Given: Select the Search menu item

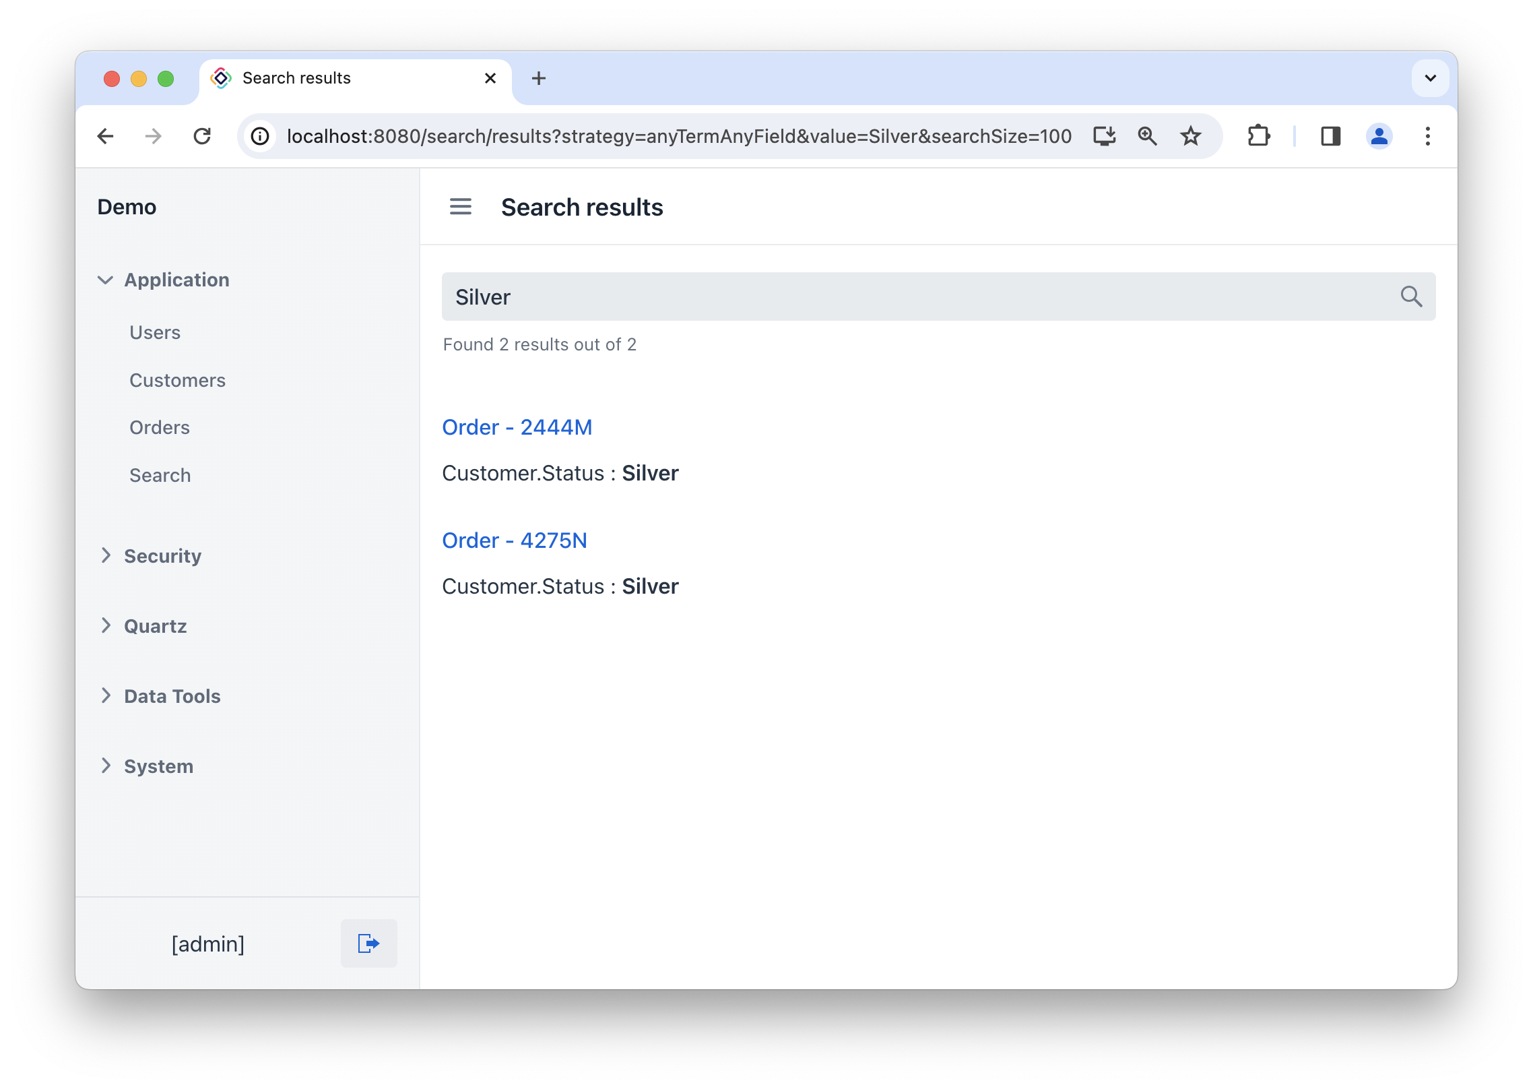Looking at the screenshot, I should (x=159, y=475).
